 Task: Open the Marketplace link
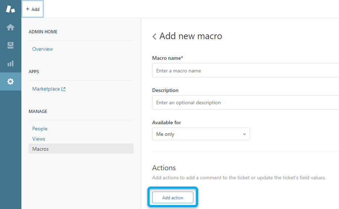point(46,89)
